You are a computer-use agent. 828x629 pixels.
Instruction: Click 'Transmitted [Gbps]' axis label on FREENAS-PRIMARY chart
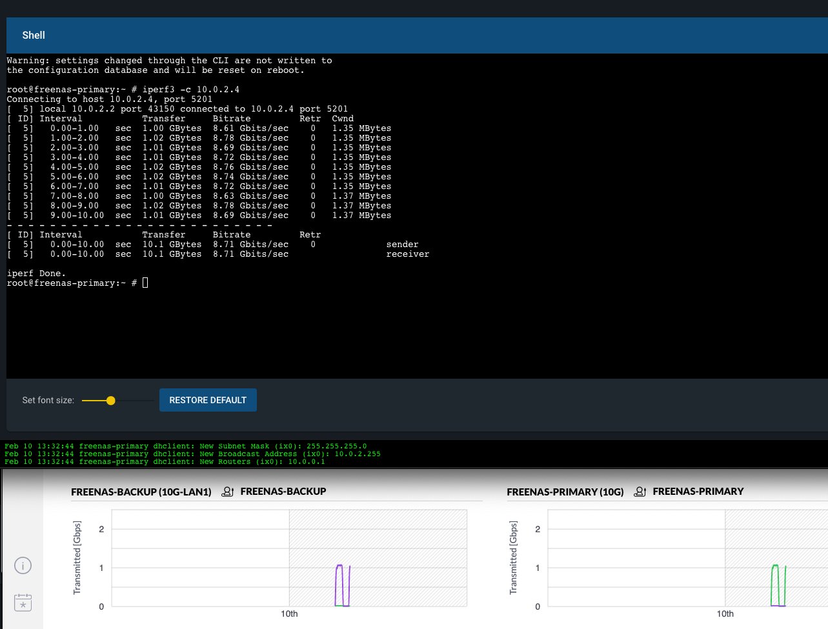tap(513, 557)
